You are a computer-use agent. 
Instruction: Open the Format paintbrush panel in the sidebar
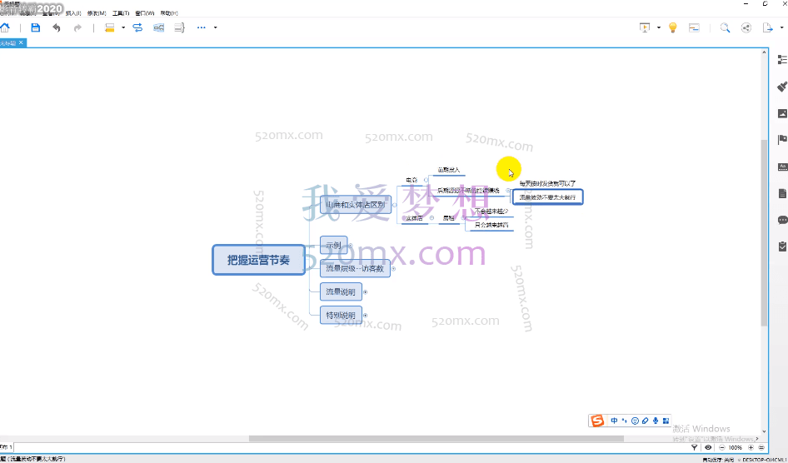(x=782, y=86)
